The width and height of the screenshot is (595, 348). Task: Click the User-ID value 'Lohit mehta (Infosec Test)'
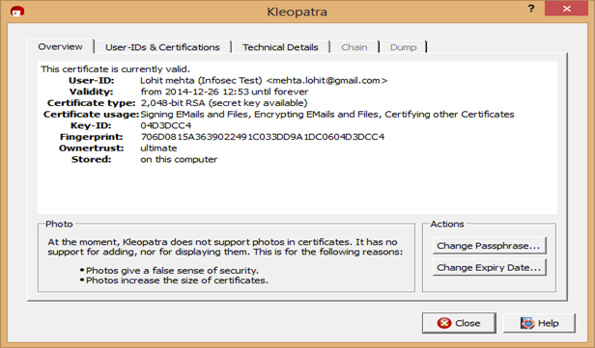pyautogui.click(x=201, y=81)
